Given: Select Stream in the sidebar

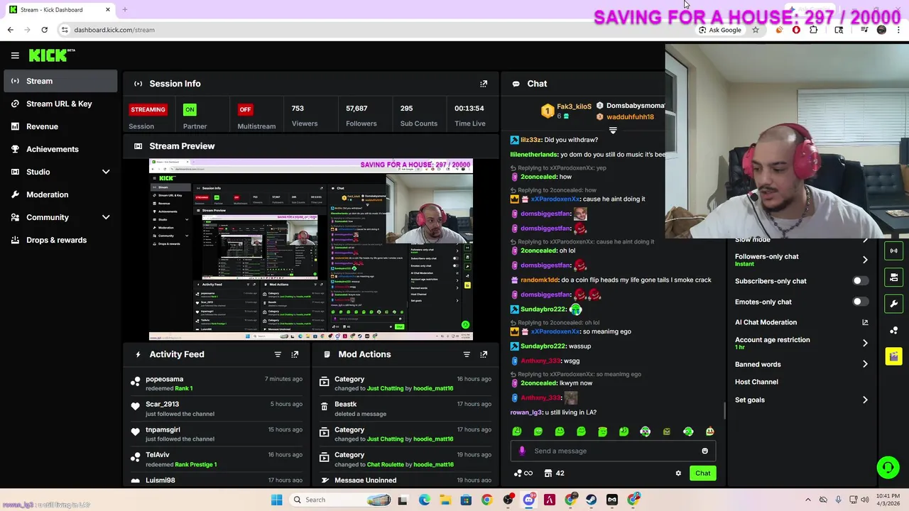Looking at the screenshot, I should click(60, 81).
